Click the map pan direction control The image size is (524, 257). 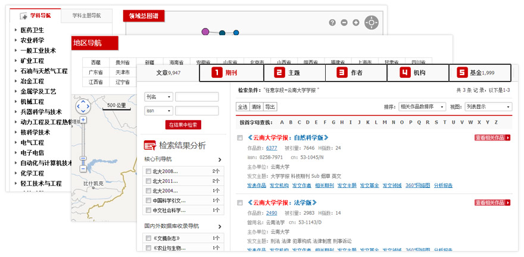click(83, 106)
